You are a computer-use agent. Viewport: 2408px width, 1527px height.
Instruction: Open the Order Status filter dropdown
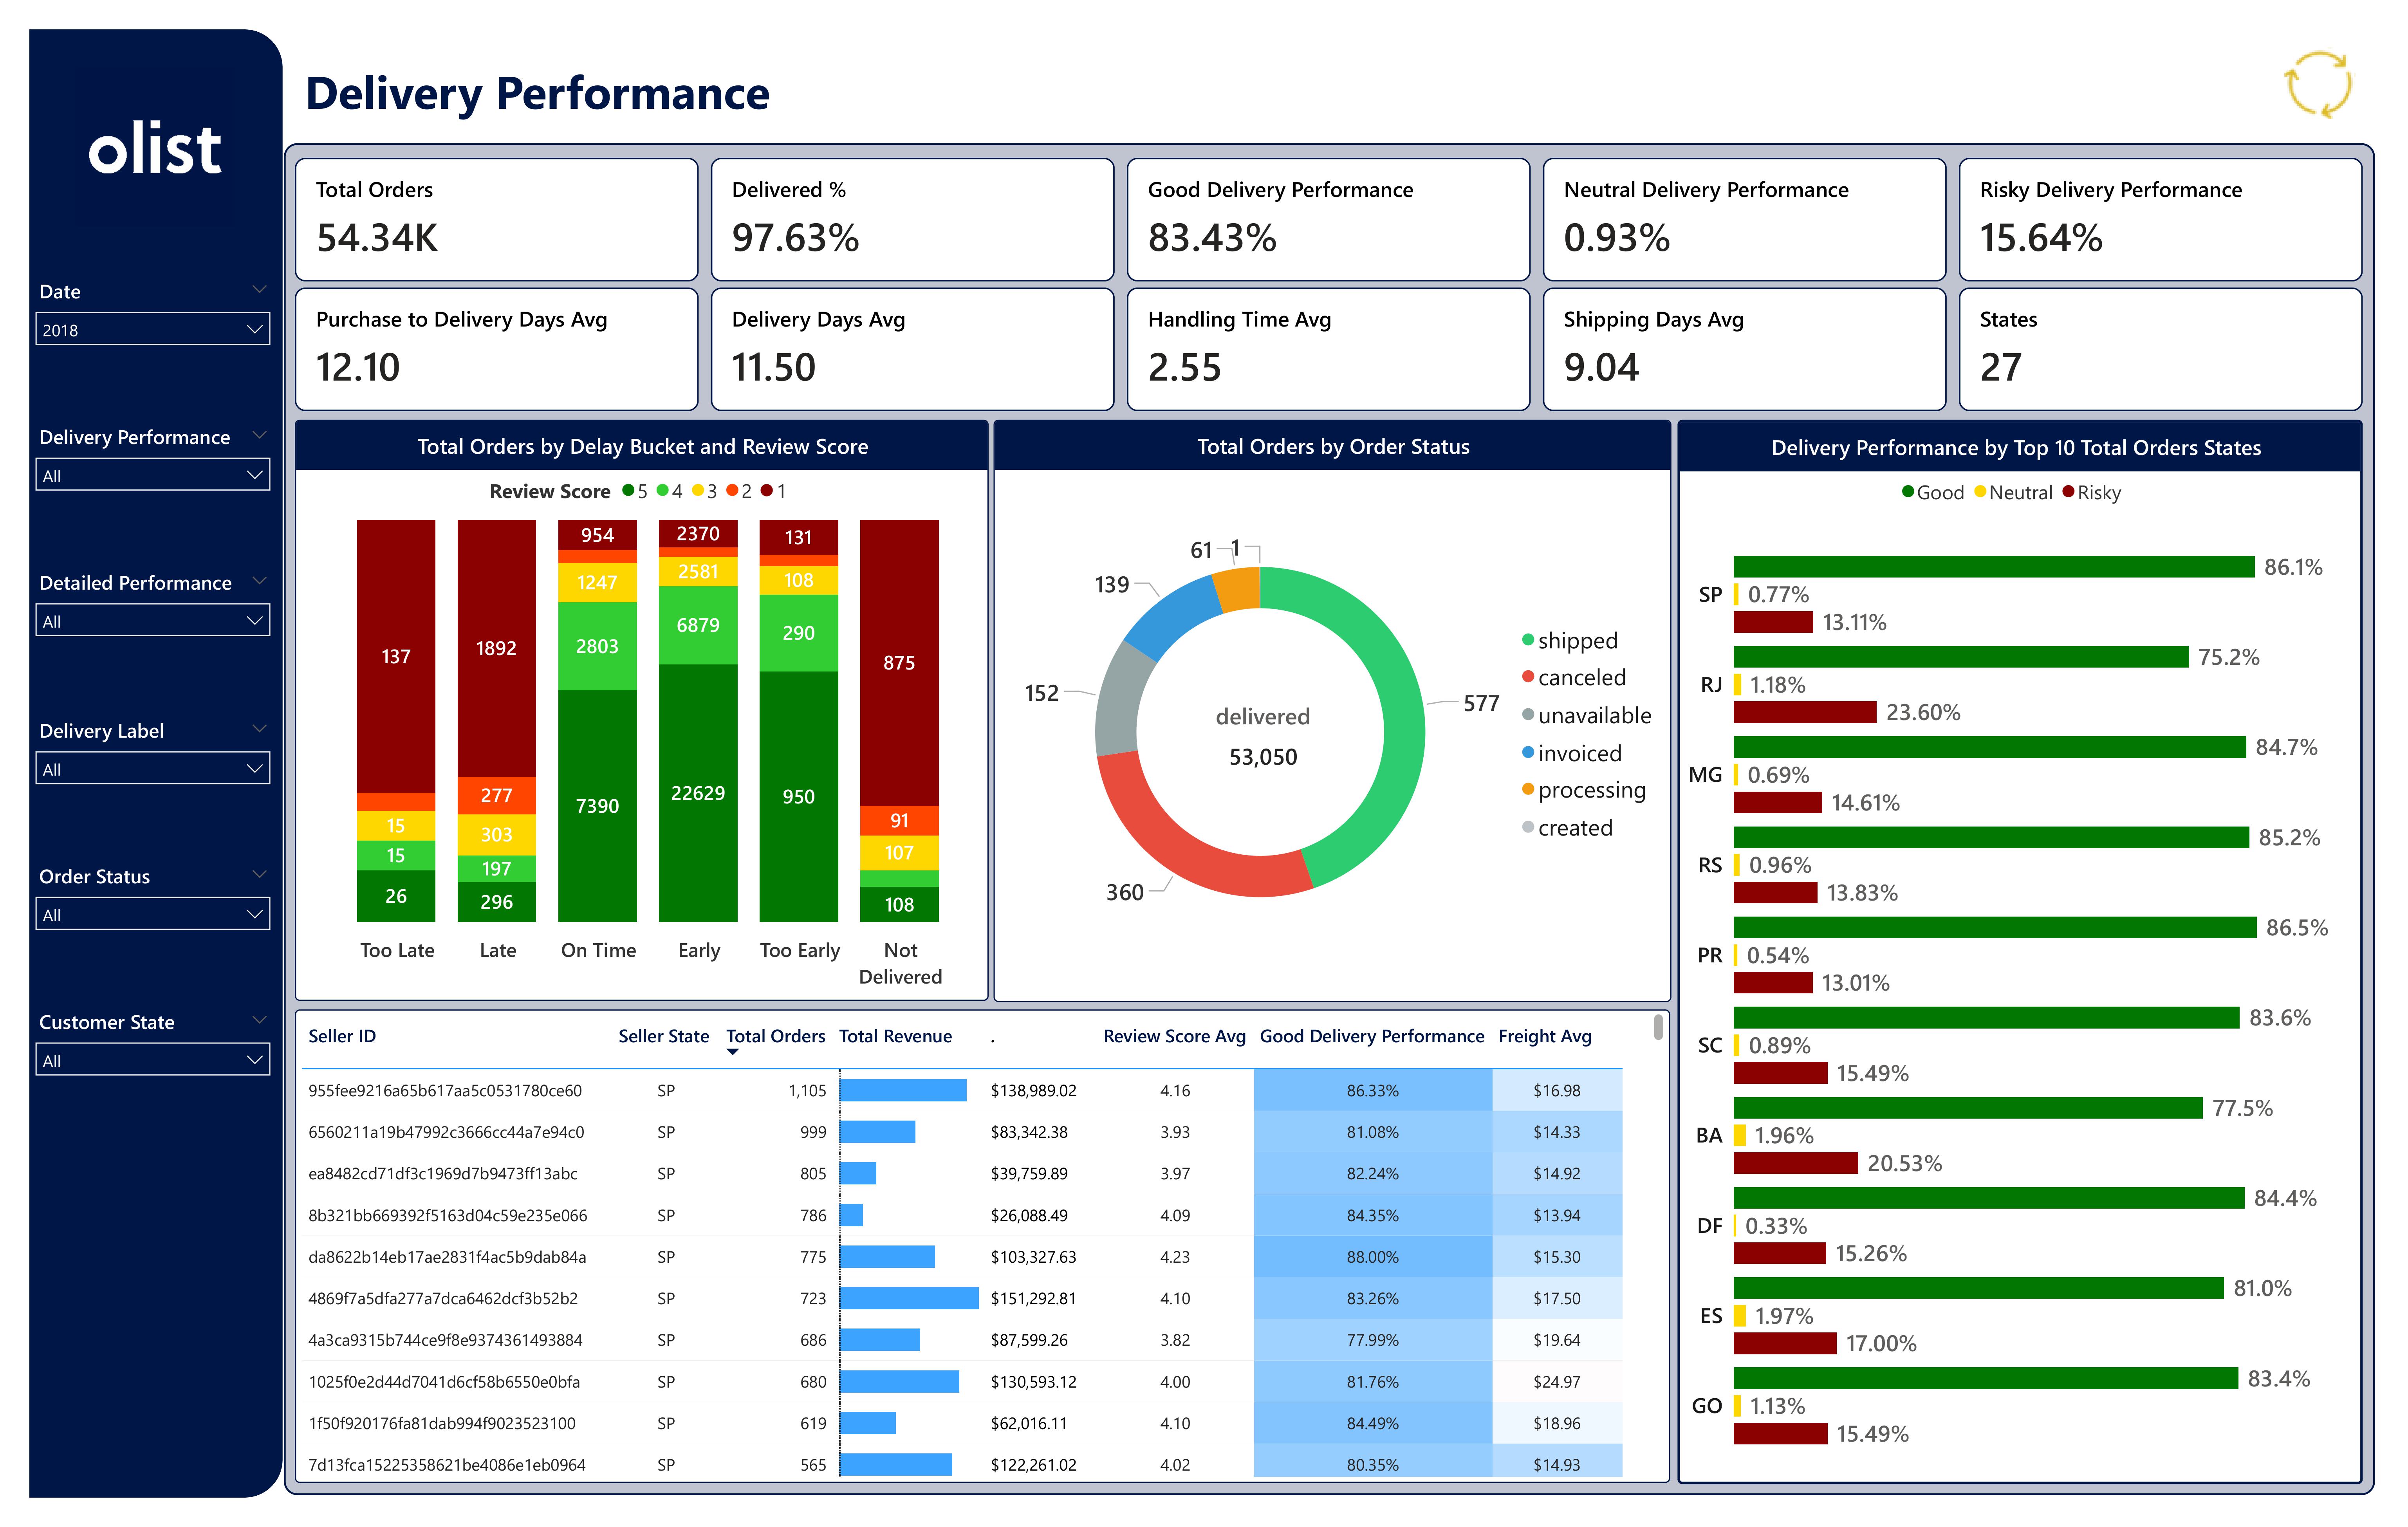153,914
